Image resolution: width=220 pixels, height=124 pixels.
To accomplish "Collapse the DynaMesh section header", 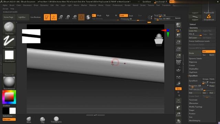I will [193, 76].
